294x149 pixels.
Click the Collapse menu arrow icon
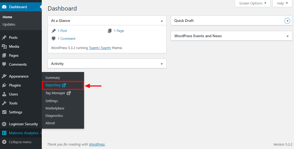click(4, 142)
